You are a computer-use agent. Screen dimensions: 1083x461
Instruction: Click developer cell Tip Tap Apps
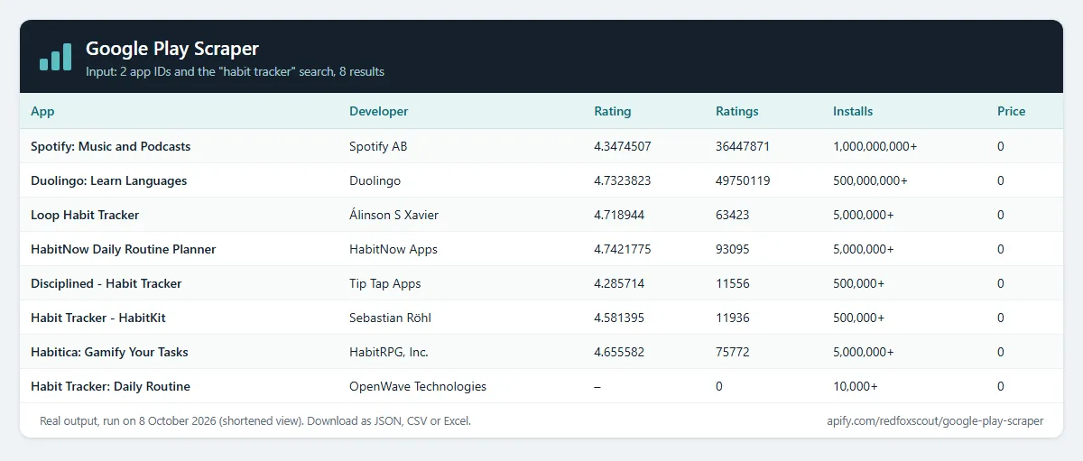pyautogui.click(x=385, y=283)
